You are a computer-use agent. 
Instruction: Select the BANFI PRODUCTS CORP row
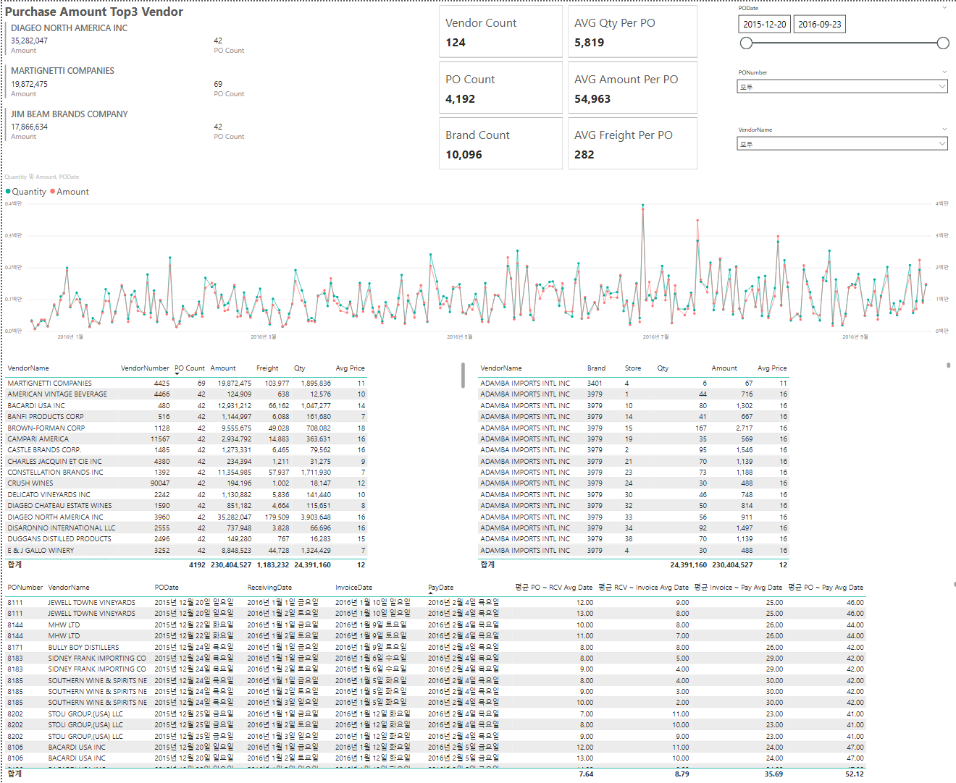(187, 417)
